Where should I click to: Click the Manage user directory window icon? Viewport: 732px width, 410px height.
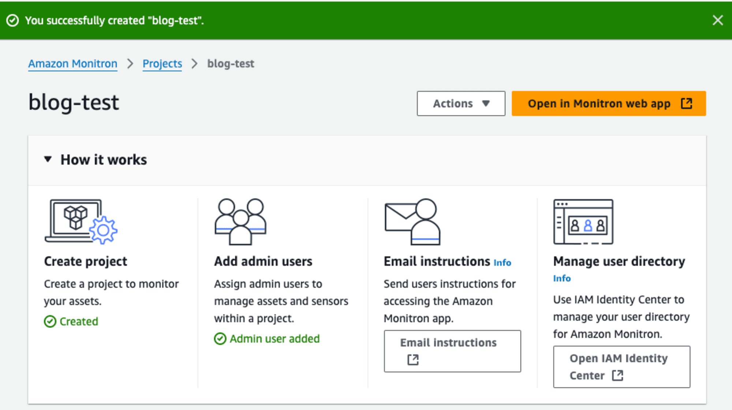583,221
